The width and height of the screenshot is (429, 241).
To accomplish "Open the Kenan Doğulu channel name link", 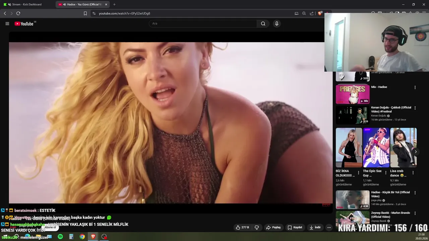I will point(379,116).
